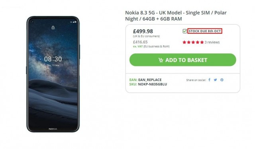Click the basket cart icon in button

pos(161,60)
